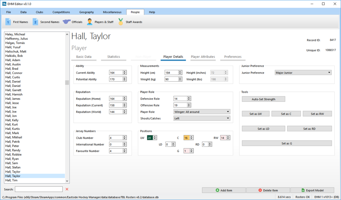Adjust the Offensive Role spinner arrows

tap(189, 105)
